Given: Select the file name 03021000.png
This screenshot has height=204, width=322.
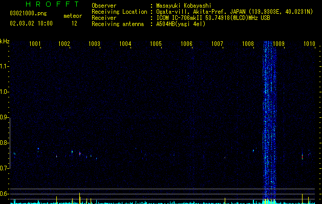Looking at the screenshot, I should tap(28, 13).
